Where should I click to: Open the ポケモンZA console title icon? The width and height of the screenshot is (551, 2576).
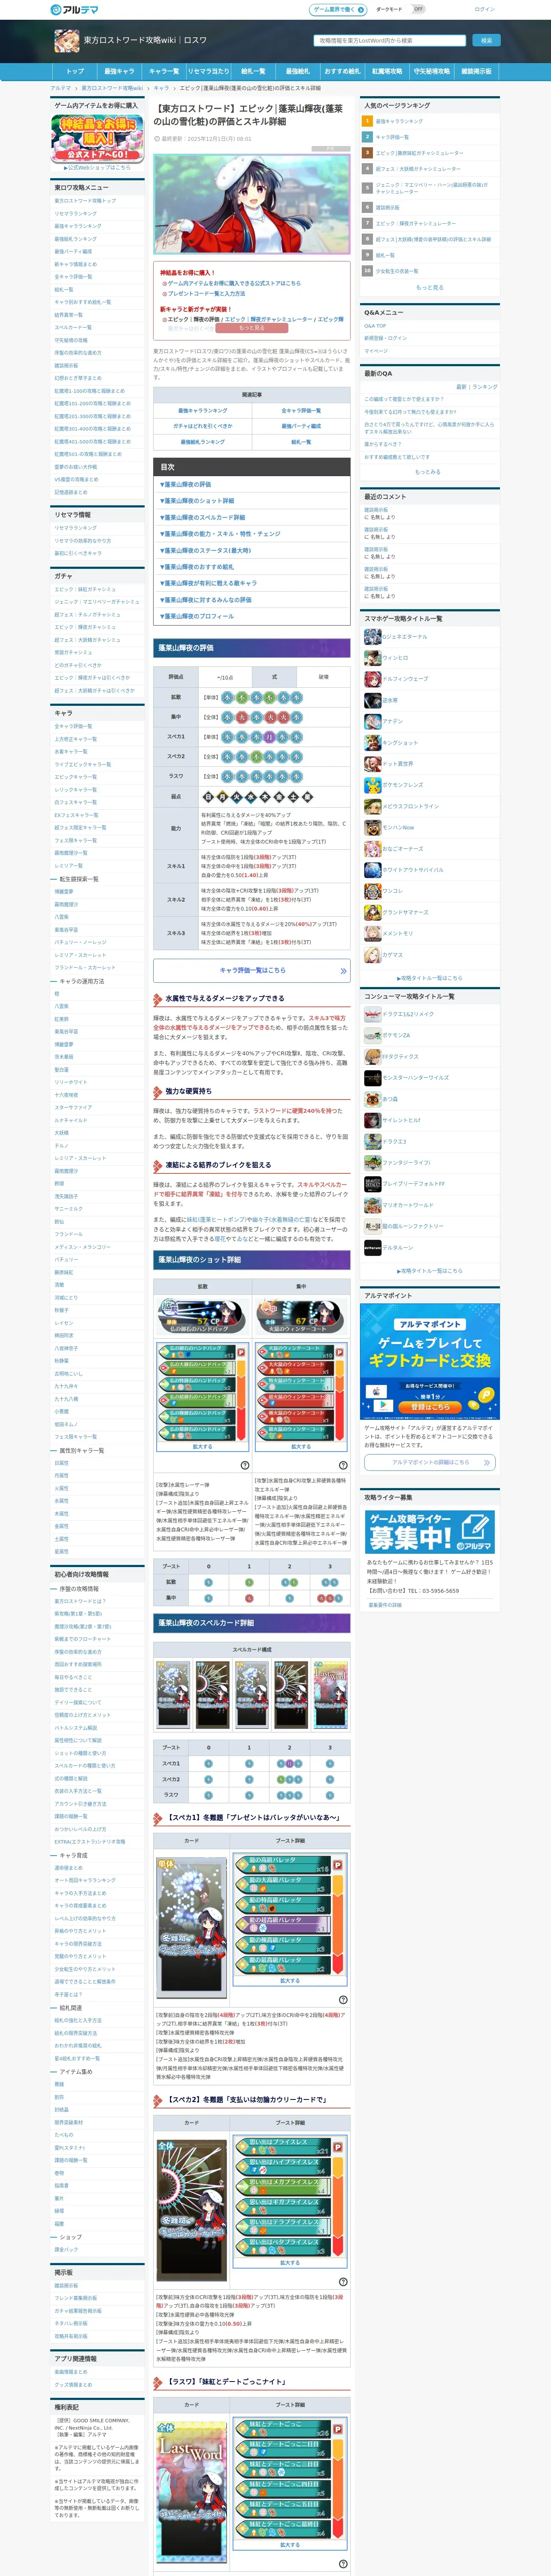point(372,1035)
